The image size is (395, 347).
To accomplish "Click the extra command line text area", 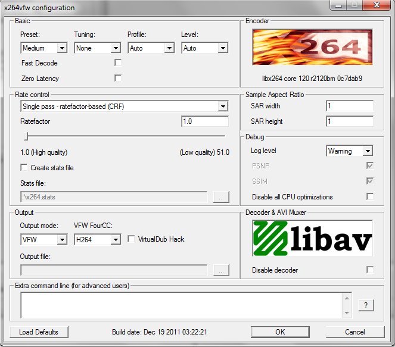I will (181, 305).
